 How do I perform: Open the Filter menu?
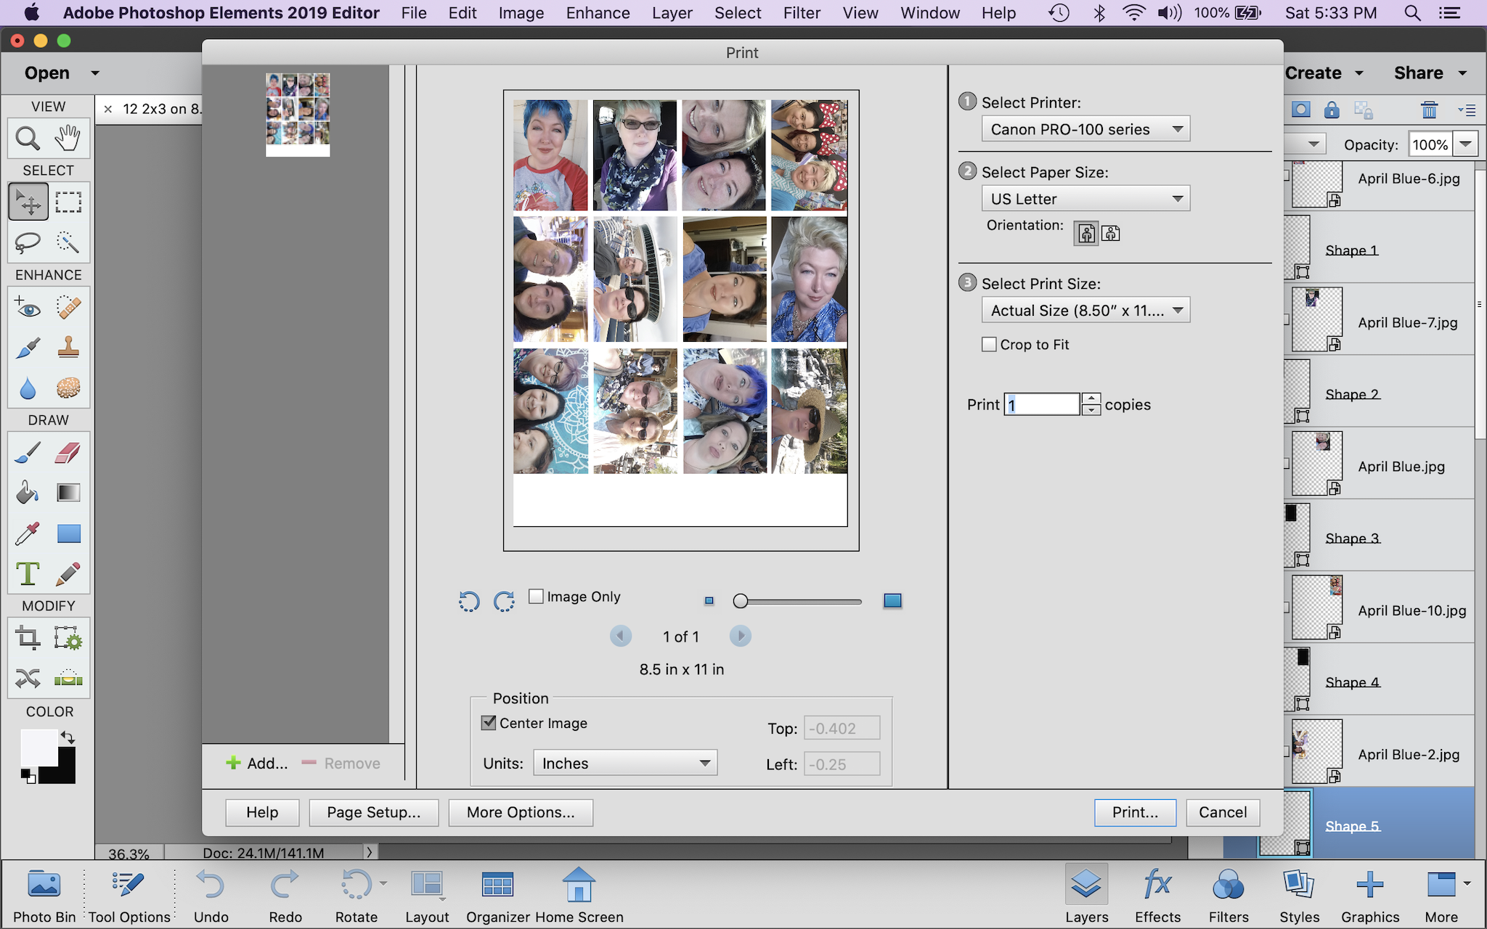[x=802, y=12]
